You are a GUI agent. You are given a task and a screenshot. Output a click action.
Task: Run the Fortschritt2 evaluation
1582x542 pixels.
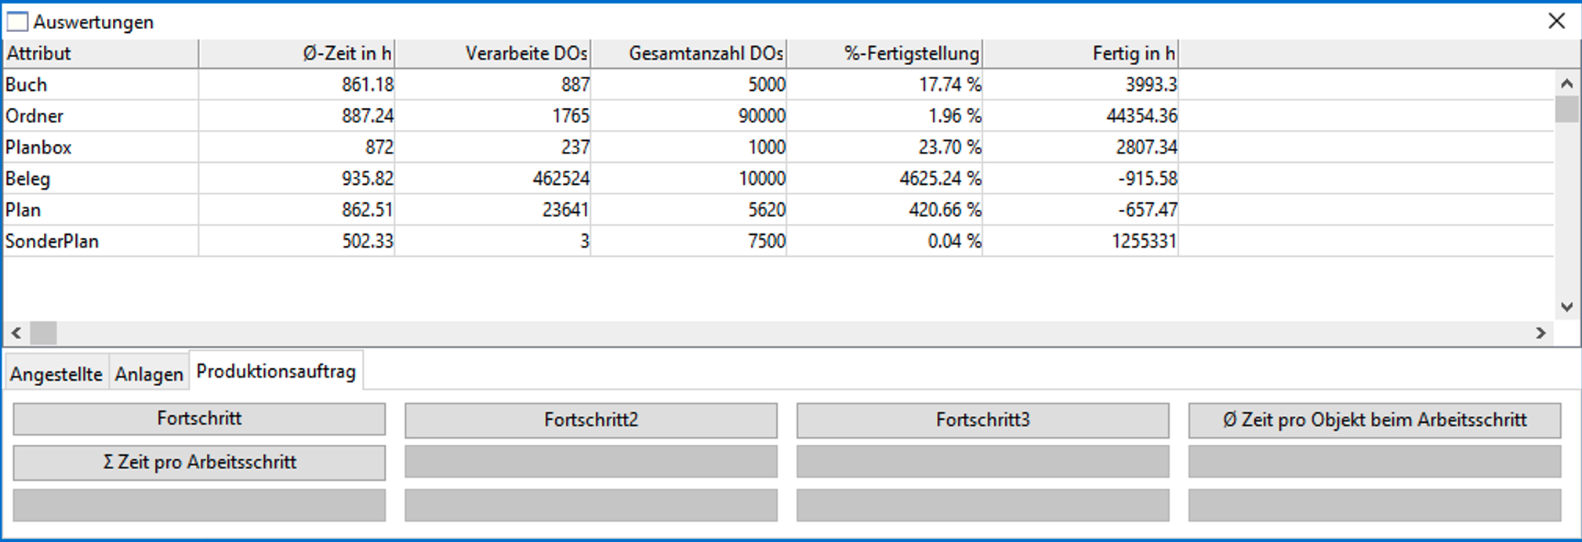click(590, 420)
